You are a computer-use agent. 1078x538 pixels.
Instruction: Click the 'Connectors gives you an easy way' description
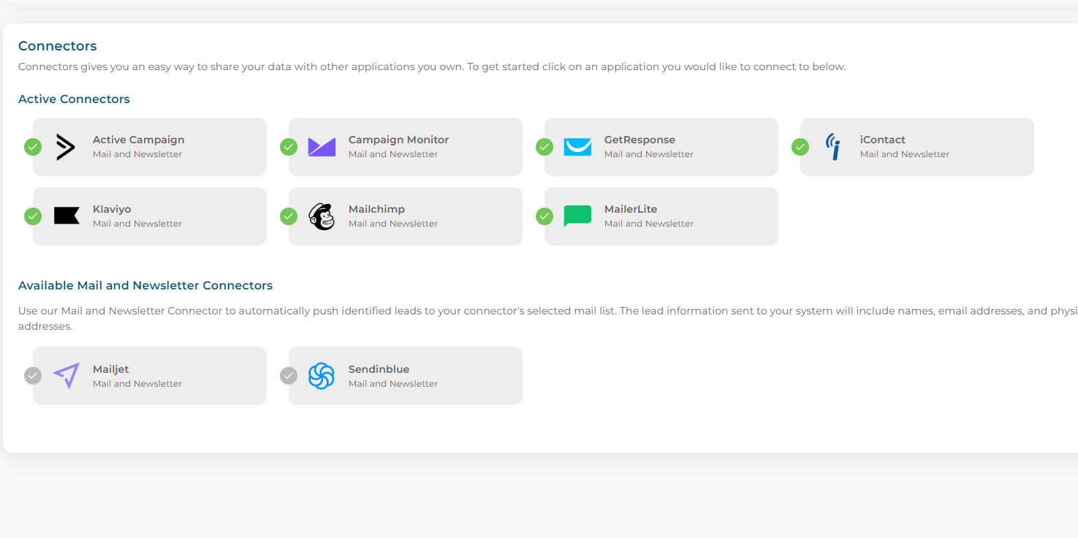click(x=432, y=67)
